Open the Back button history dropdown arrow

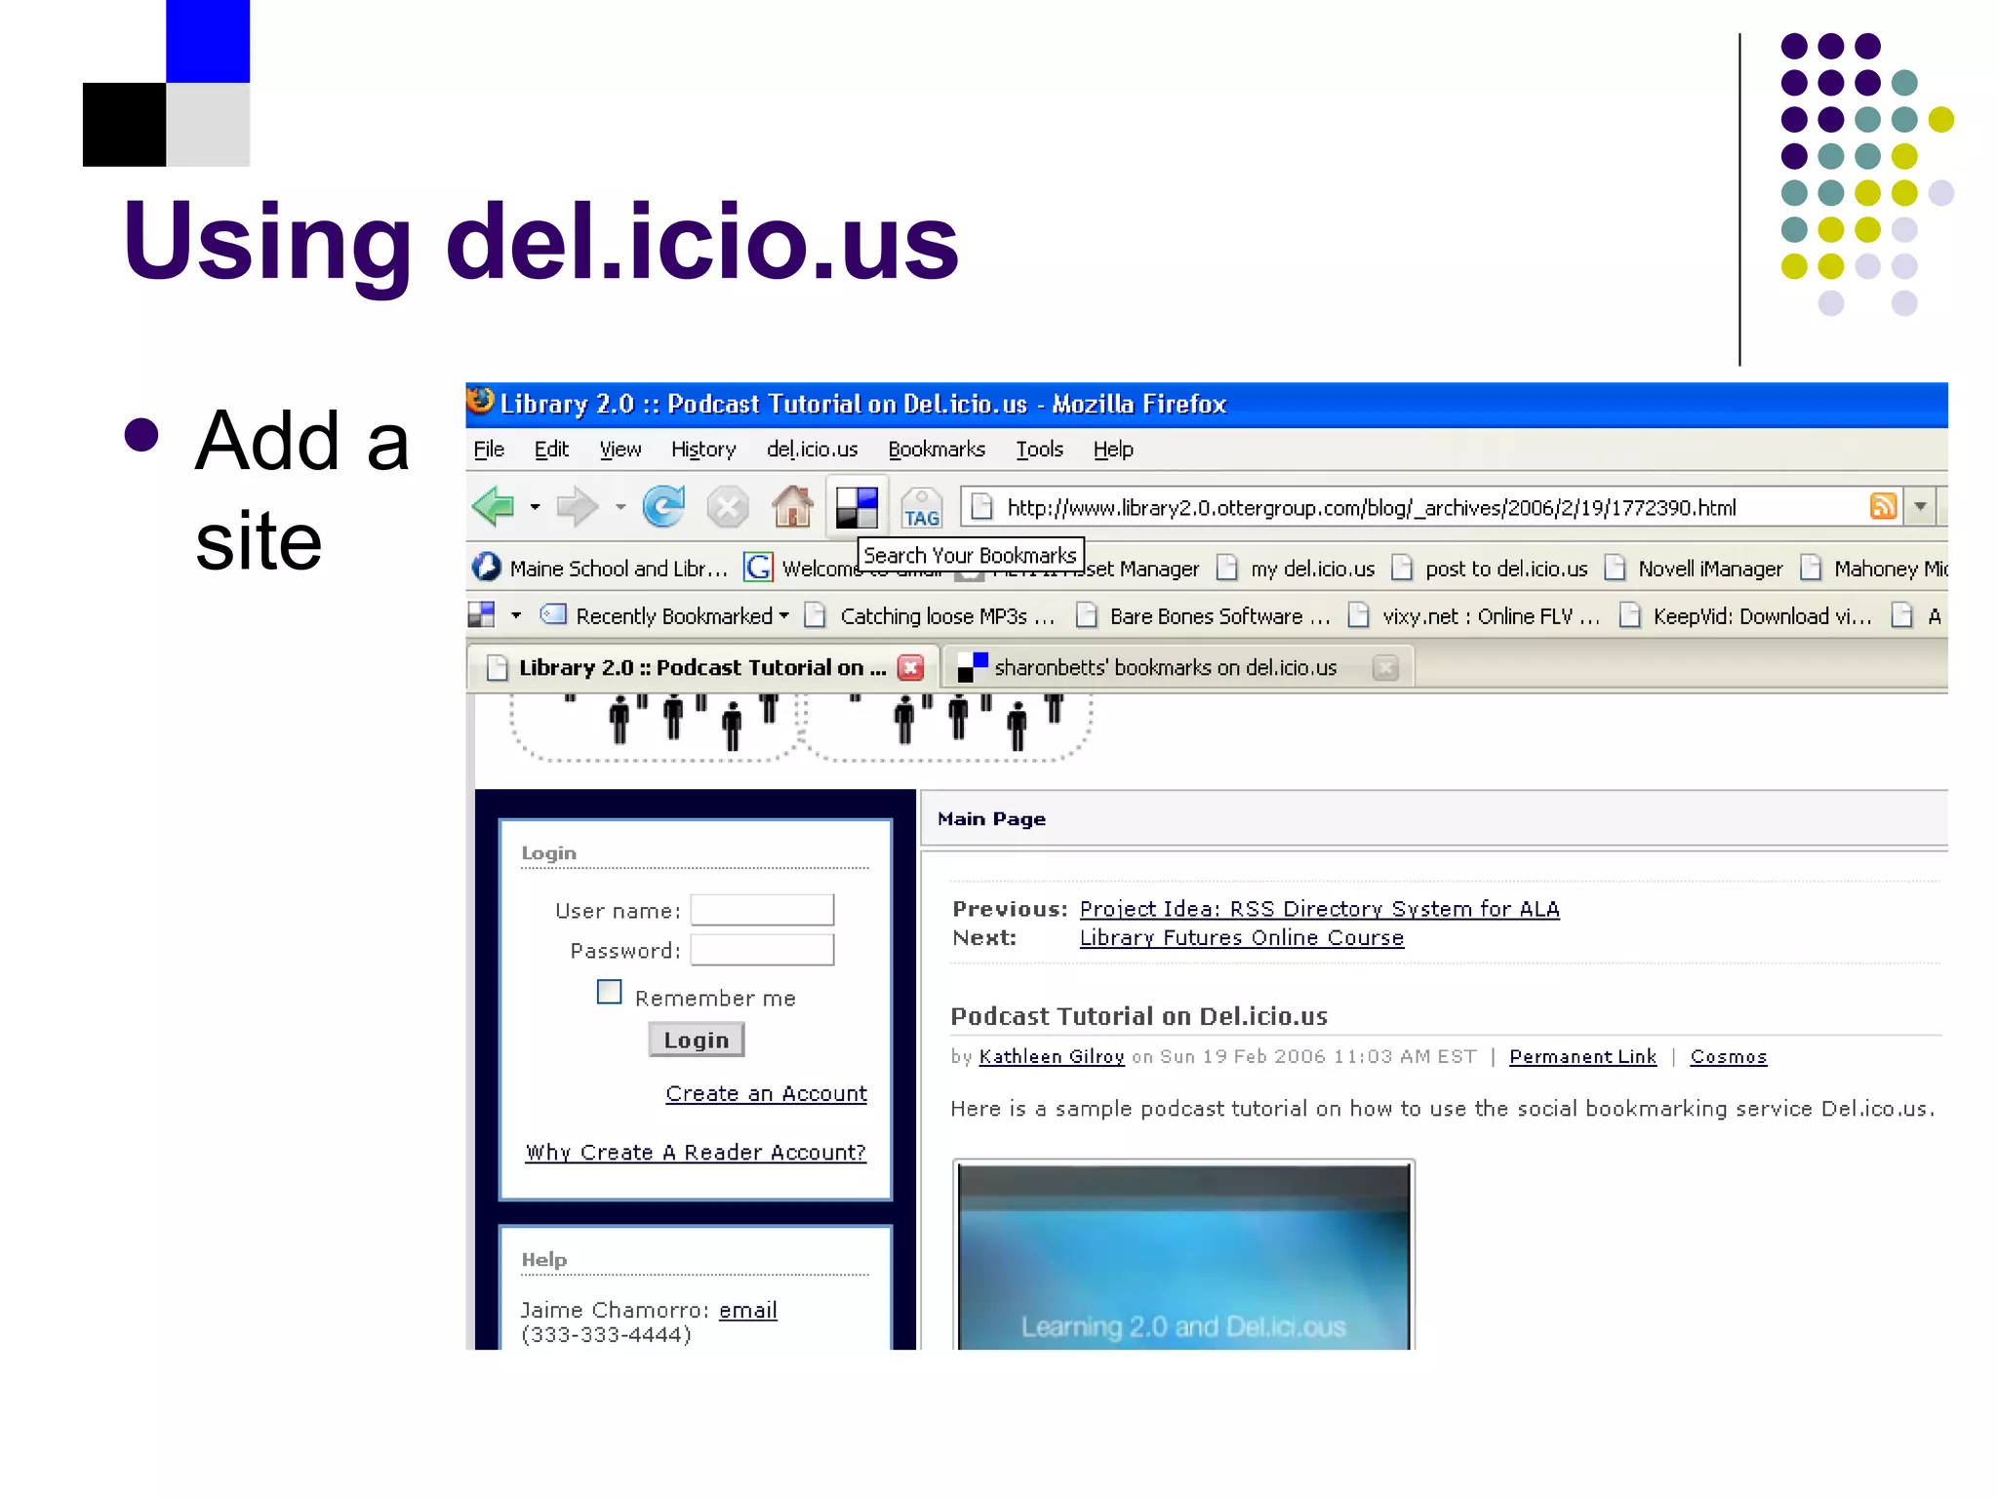535,507
